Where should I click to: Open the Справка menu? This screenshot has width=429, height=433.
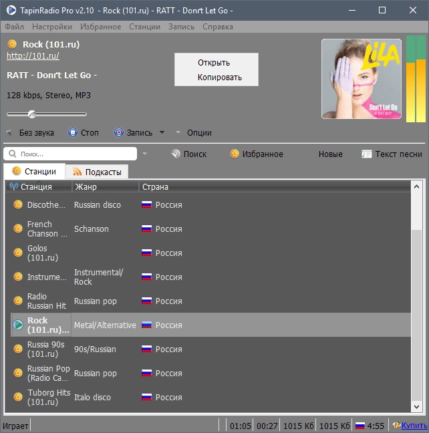[x=218, y=27]
